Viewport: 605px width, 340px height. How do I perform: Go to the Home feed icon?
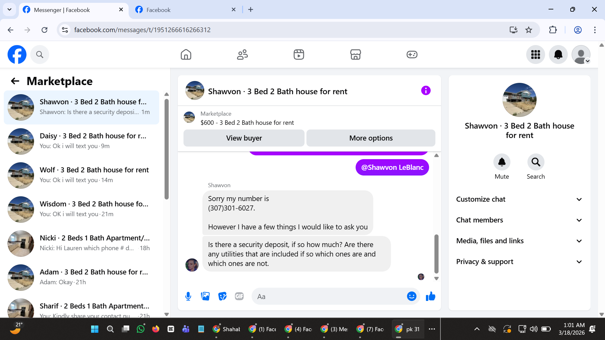click(x=186, y=55)
